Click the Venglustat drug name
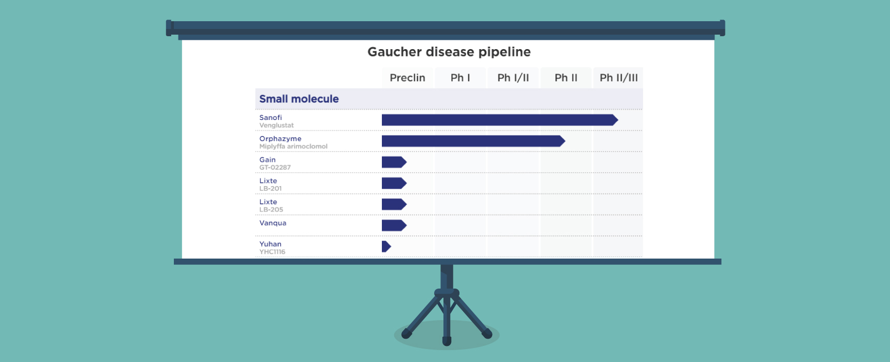 [276, 125]
